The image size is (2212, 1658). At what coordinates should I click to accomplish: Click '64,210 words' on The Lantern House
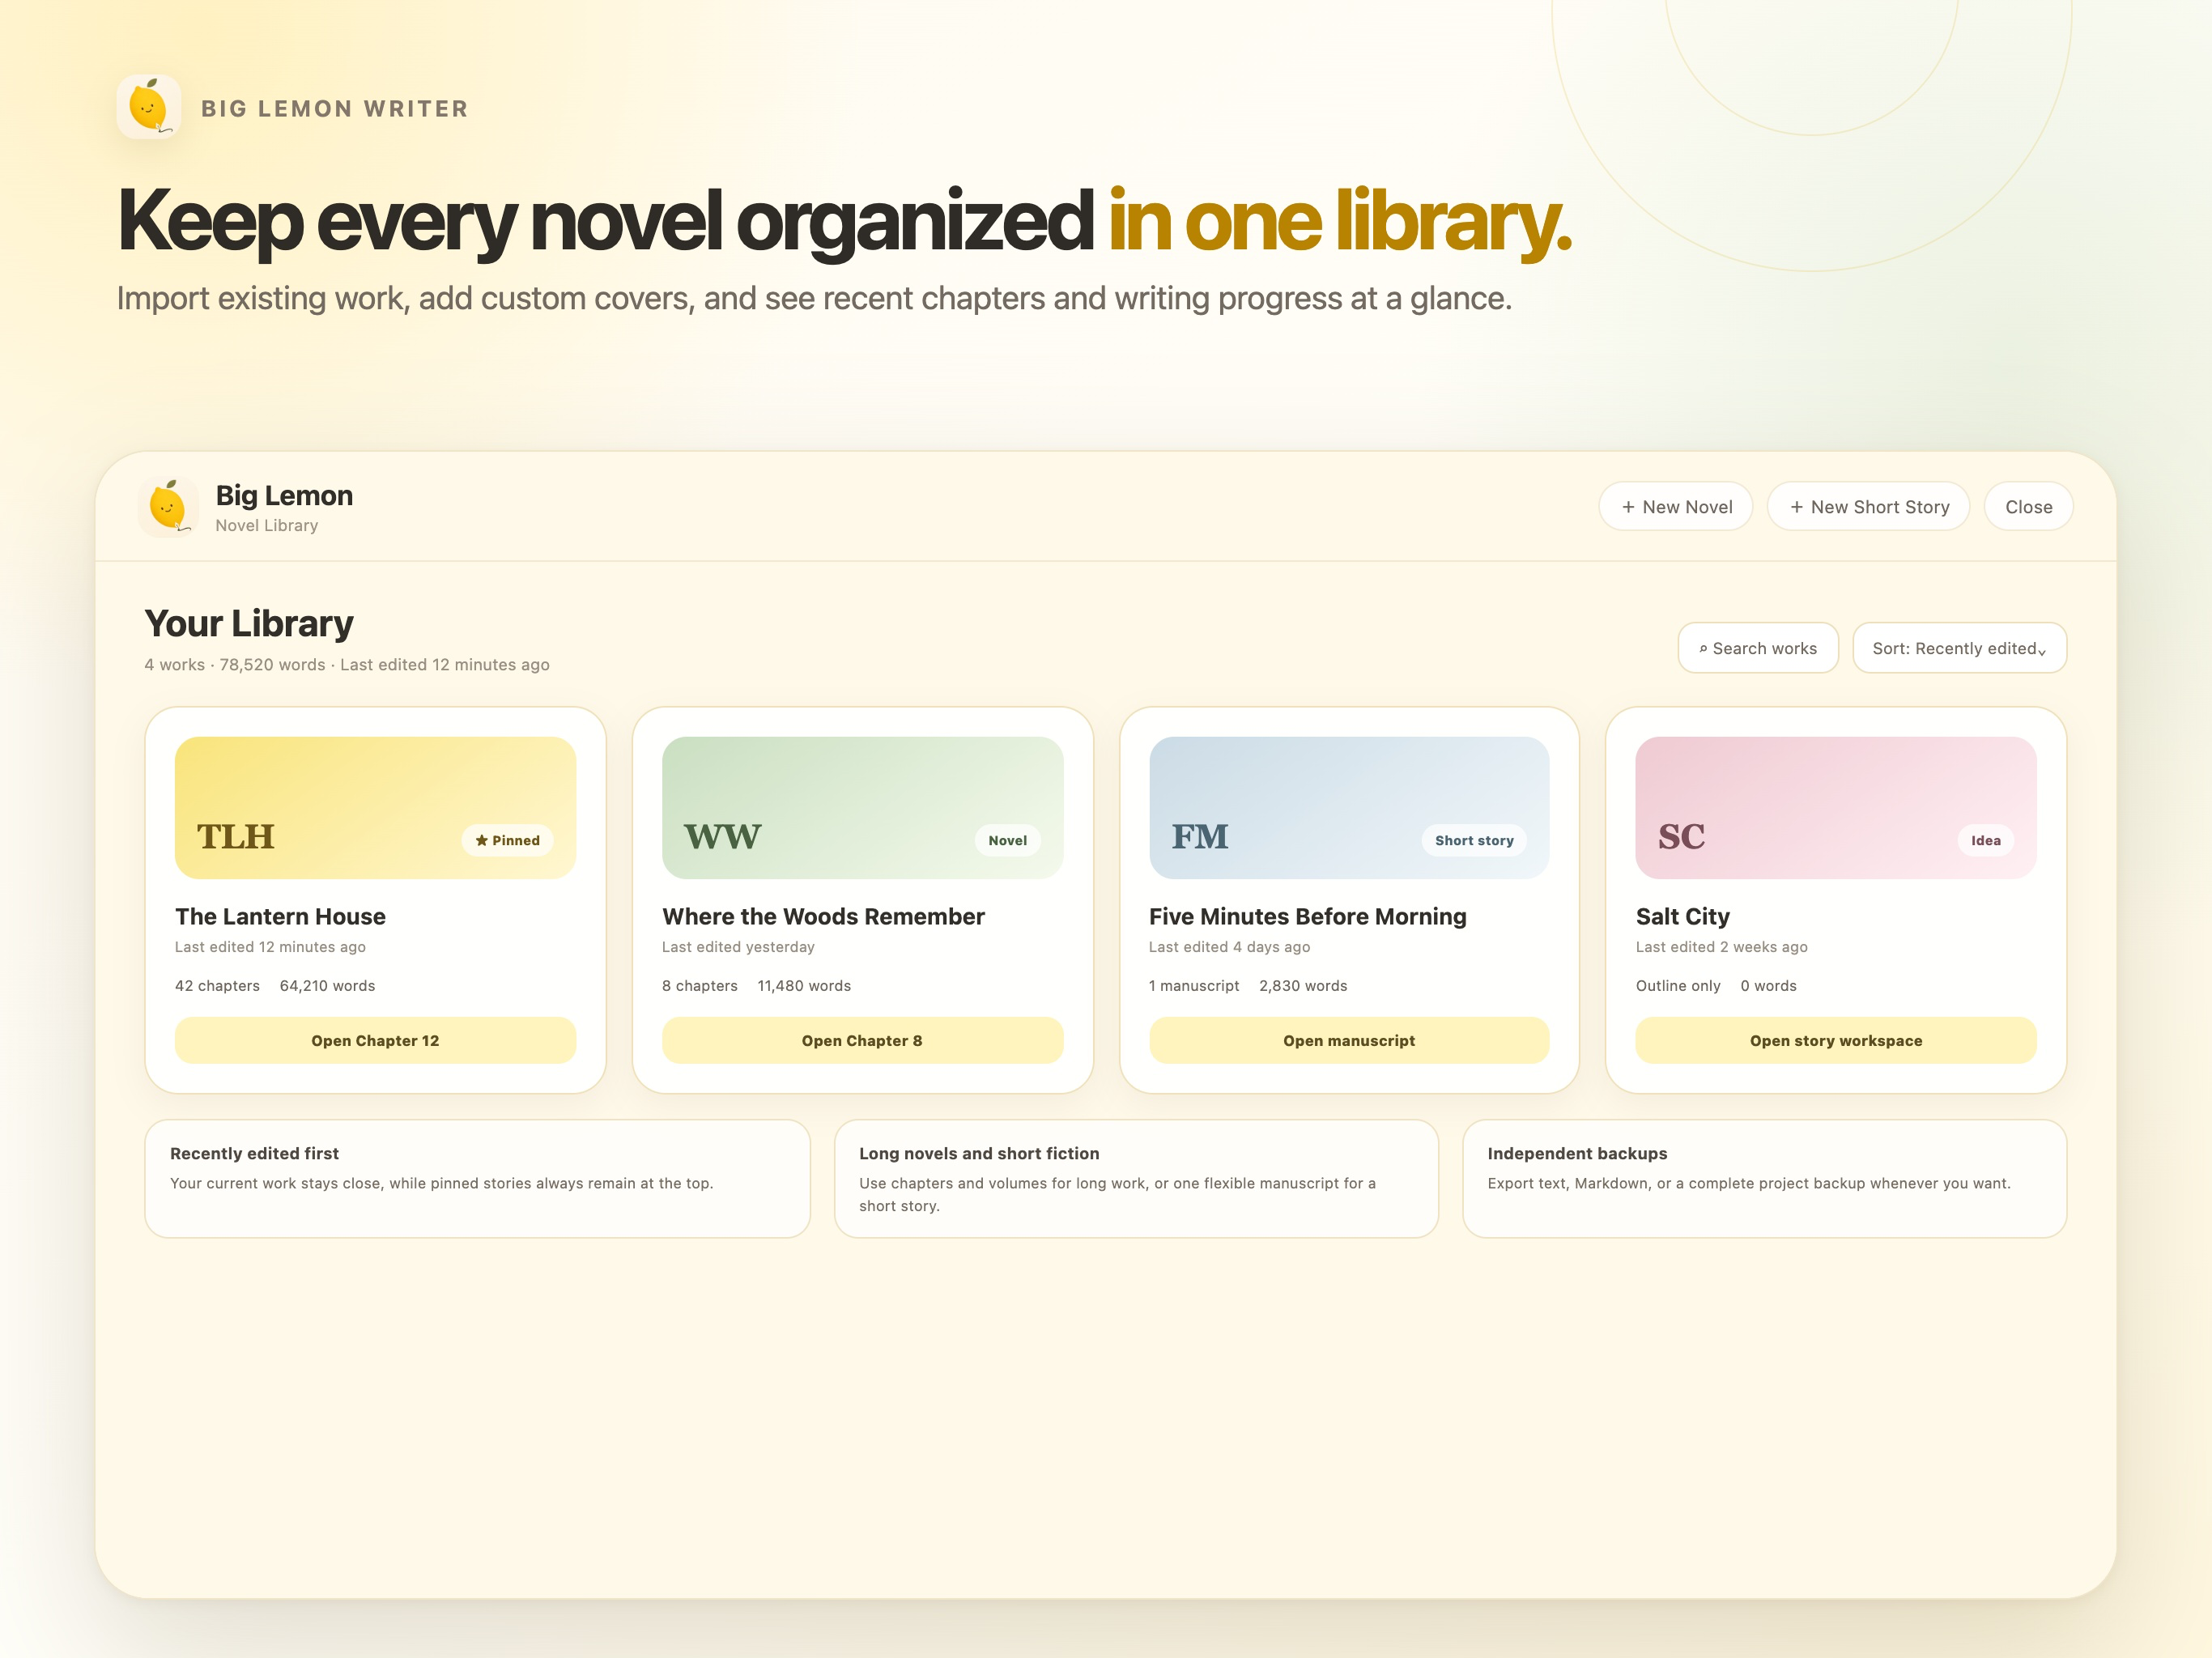click(327, 985)
